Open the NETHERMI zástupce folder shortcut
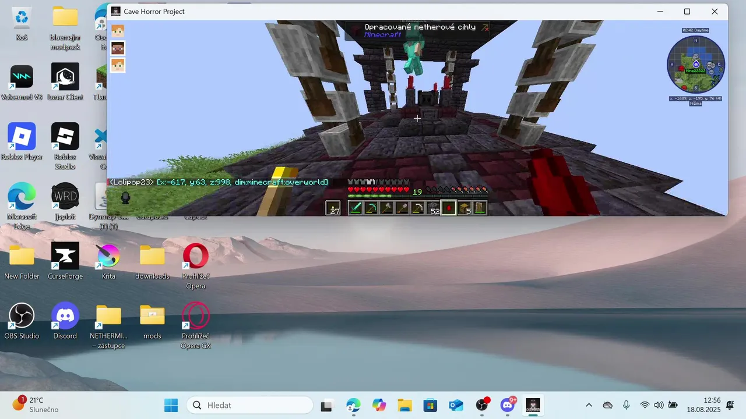 pyautogui.click(x=108, y=326)
